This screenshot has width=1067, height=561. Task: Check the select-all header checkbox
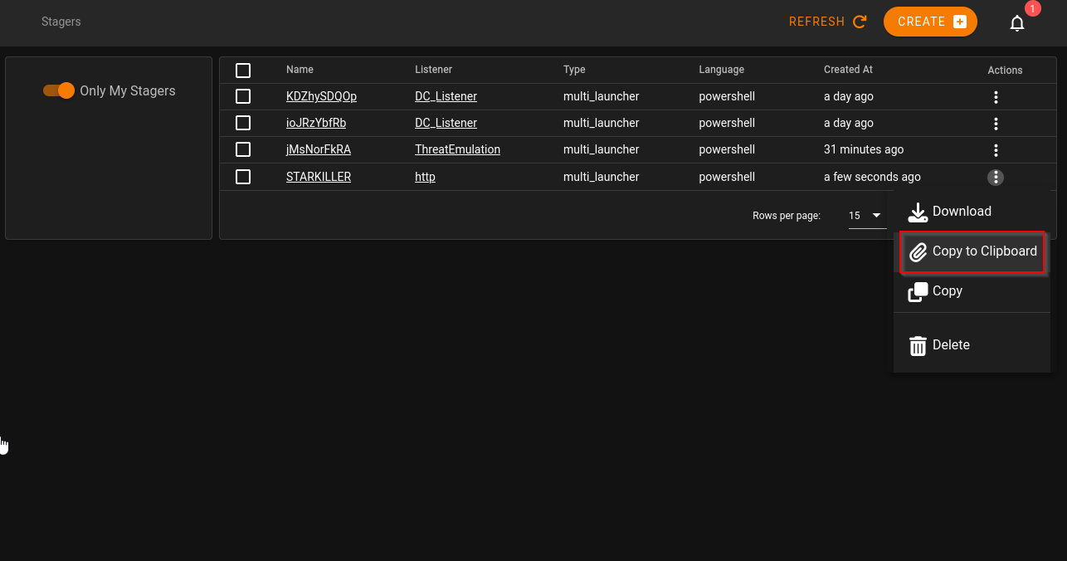(243, 71)
